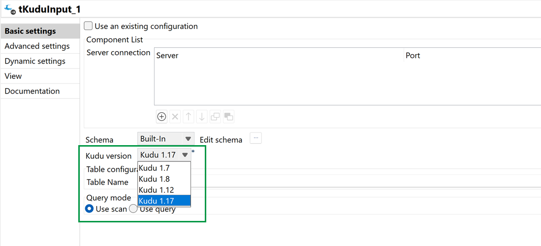Click the Edit schema label
Screen dimensions: 541x246
point(221,140)
